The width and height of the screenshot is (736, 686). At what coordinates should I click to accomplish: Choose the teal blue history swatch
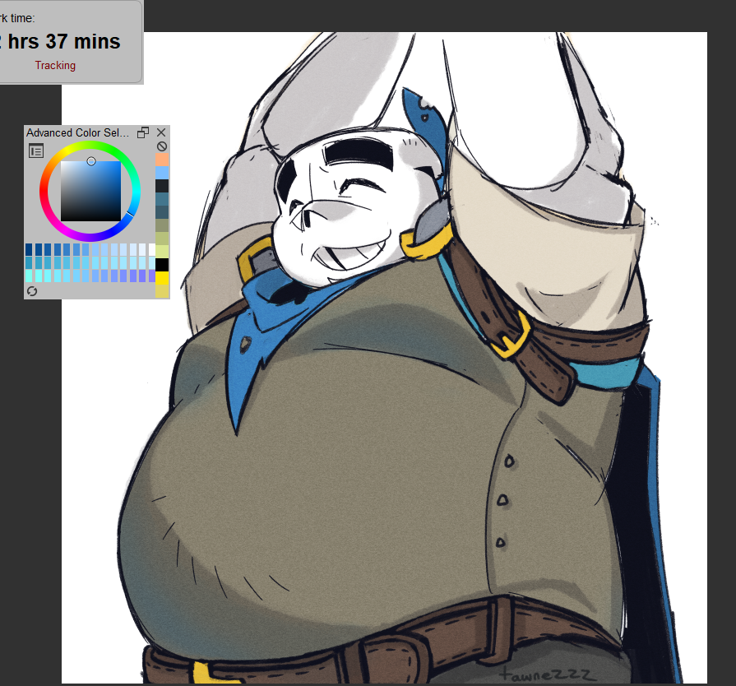tap(162, 199)
